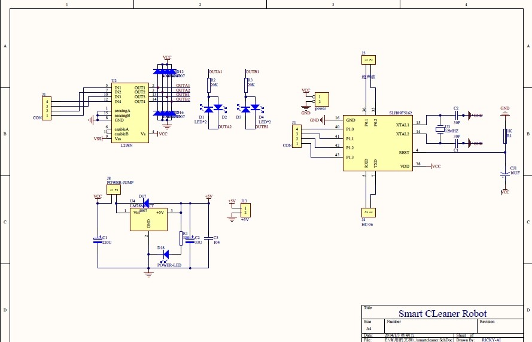This screenshot has width=532, height=342.
Task: Click the R3 20K resistor under OUTB1
Action: [x=246, y=85]
